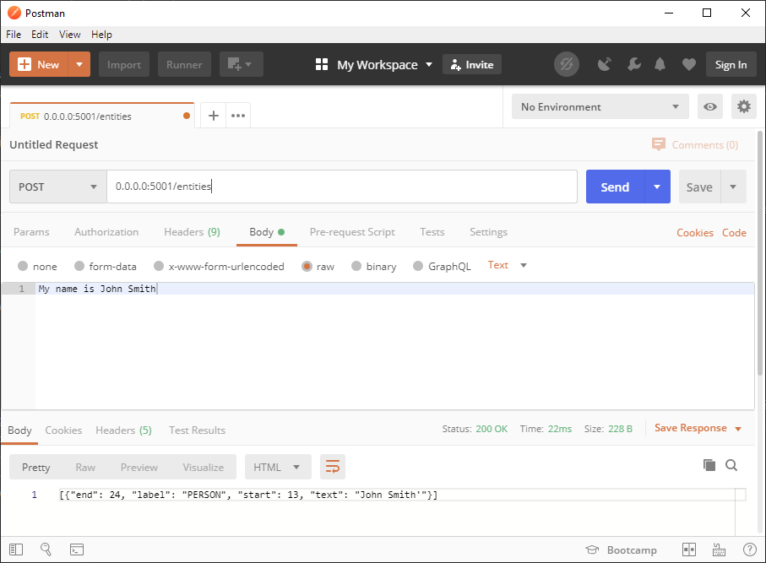Click the satellite capture requests icon
Viewport: 766px width, 563px height.
pos(605,64)
